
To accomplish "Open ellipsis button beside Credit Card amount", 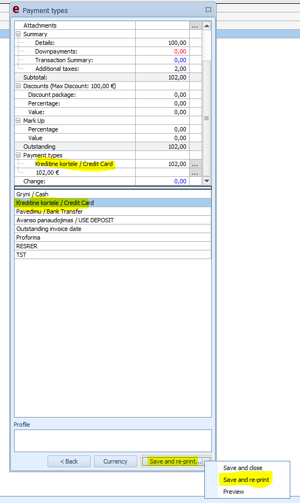I will (x=195, y=164).
